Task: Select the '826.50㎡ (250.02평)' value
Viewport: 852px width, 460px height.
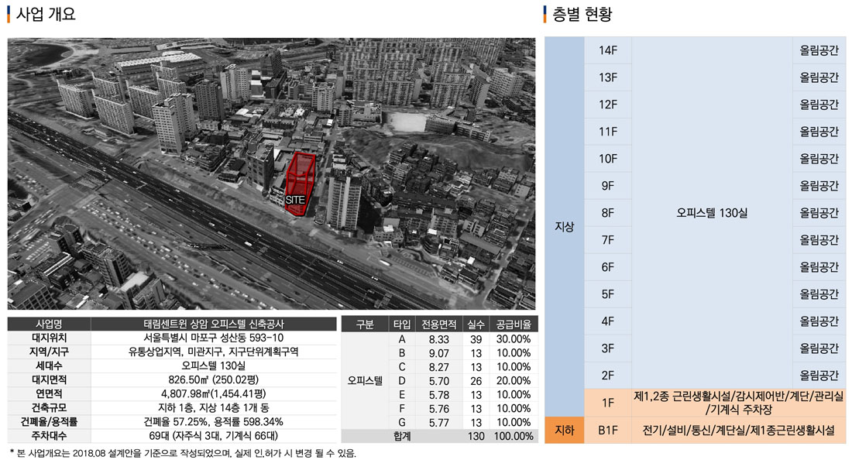Action: point(214,379)
